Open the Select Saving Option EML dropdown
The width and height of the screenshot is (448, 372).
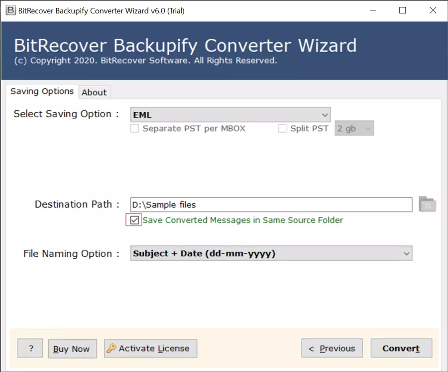[x=230, y=115]
